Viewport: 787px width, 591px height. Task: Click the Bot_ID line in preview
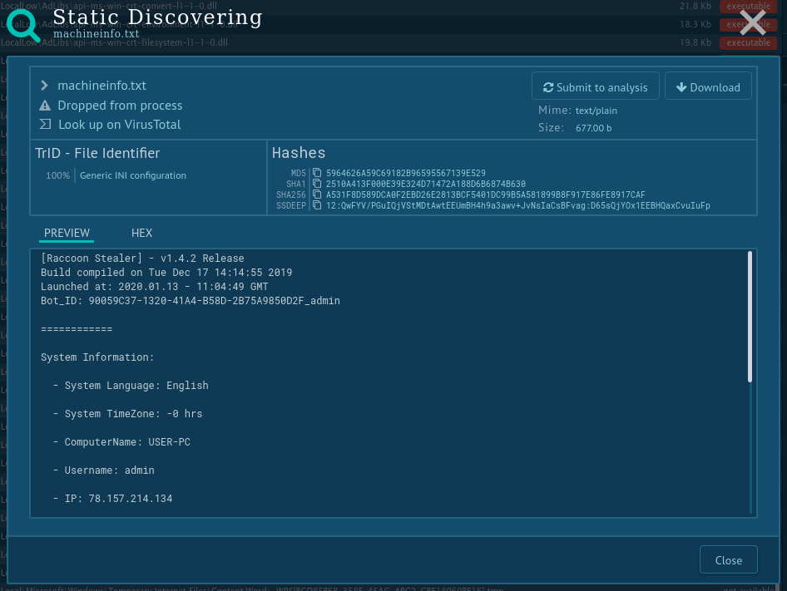(190, 300)
